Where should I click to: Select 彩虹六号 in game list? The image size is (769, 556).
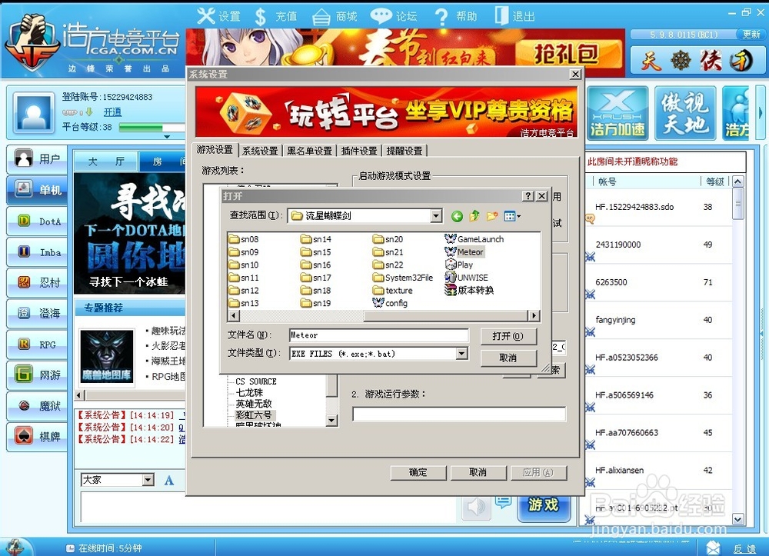tap(254, 415)
